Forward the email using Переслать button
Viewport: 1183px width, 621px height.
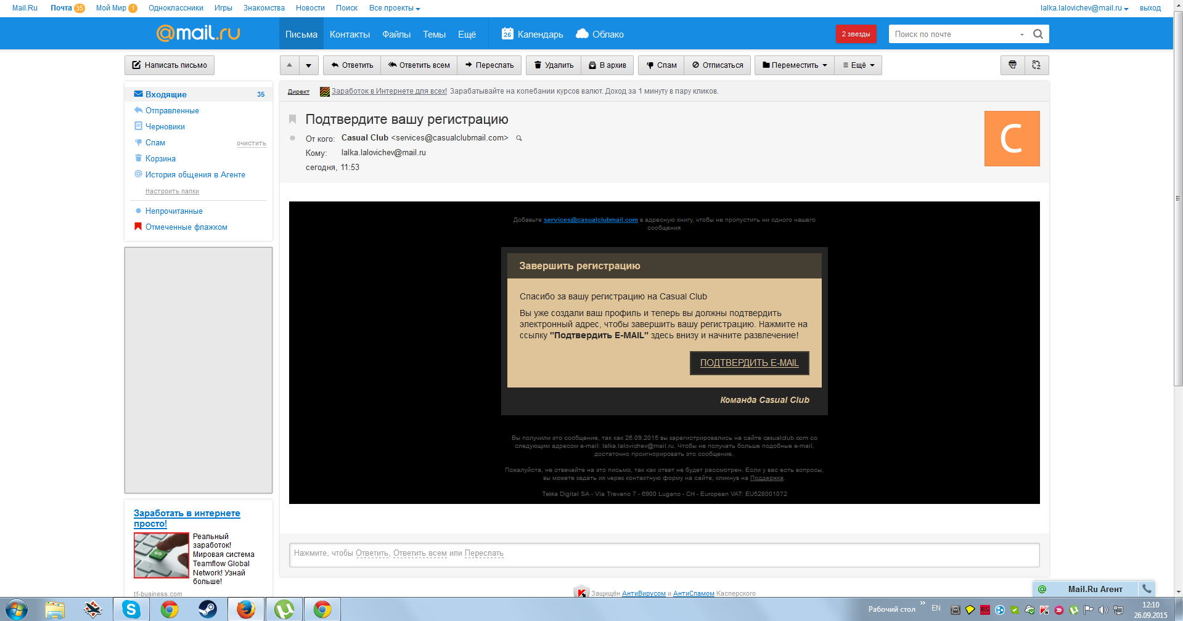tap(489, 65)
